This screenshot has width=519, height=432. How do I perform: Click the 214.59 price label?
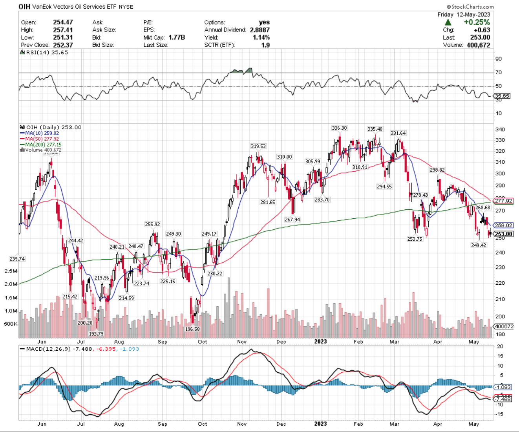coord(126,298)
